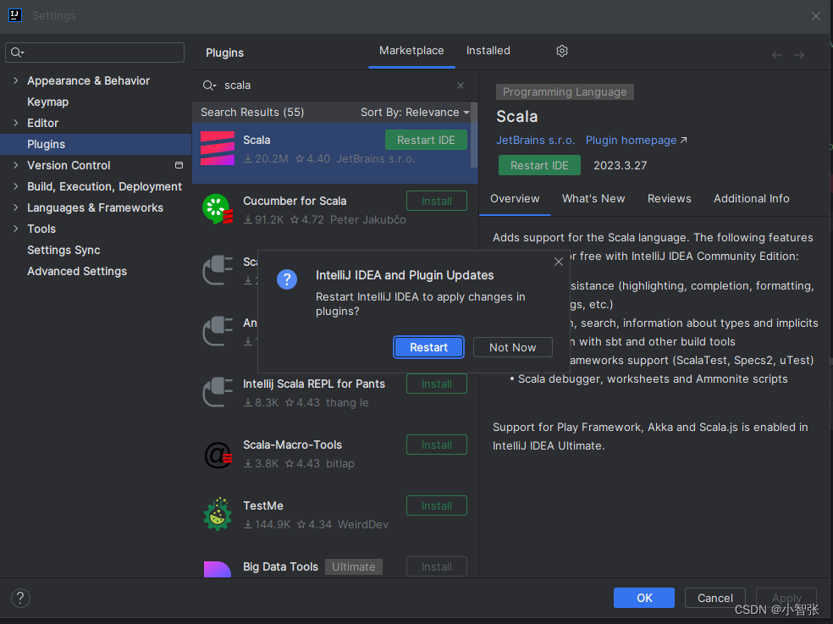Select the TestMe plugin title

point(263,505)
